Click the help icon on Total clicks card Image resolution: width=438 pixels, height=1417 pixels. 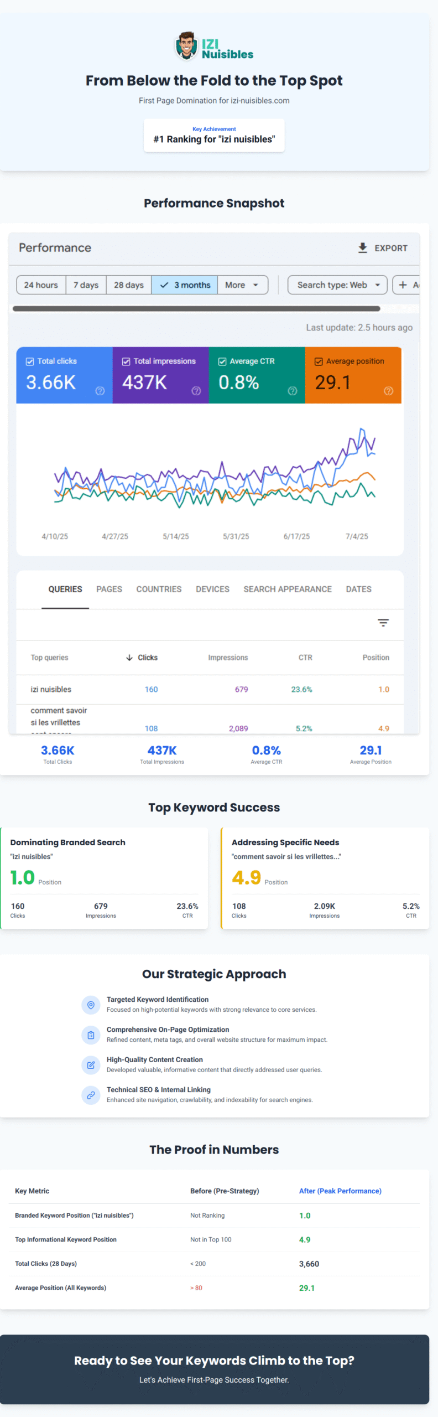pyautogui.click(x=100, y=391)
